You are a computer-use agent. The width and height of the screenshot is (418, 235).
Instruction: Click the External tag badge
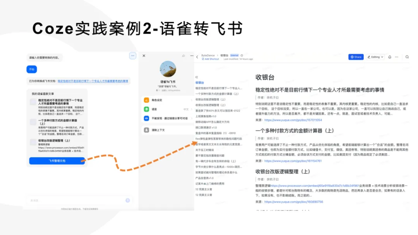pos(234,55)
